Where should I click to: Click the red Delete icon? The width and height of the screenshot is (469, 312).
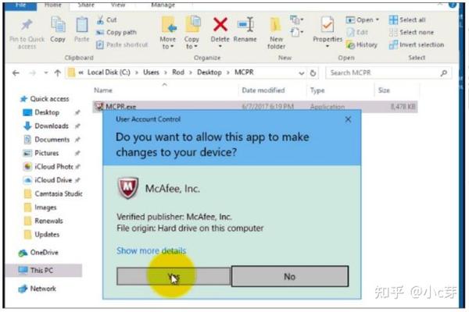click(220, 24)
